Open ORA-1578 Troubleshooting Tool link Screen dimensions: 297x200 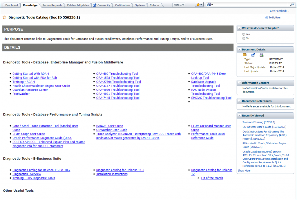(x=118, y=78)
